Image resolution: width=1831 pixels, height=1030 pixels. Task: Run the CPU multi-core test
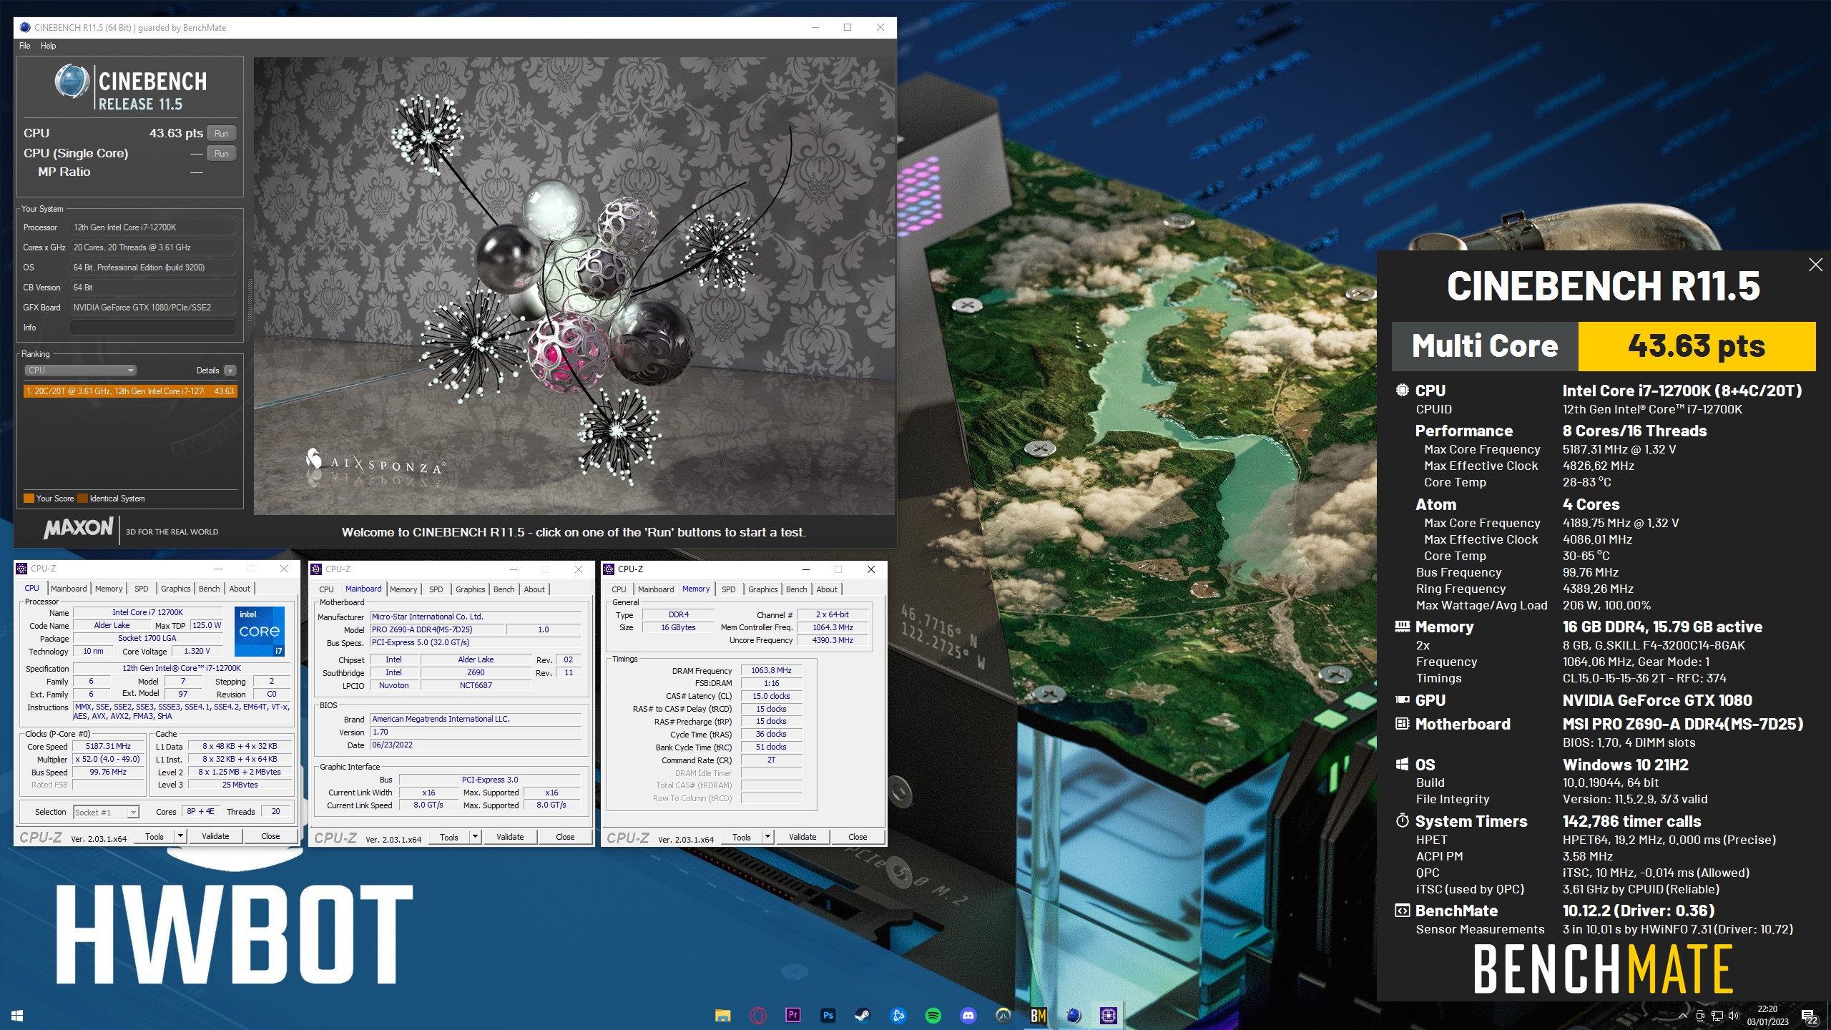(x=222, y=134)
